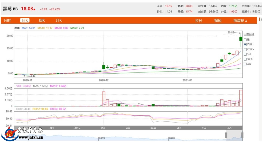Click the 昨收 14.04 value

pos(168,12)
